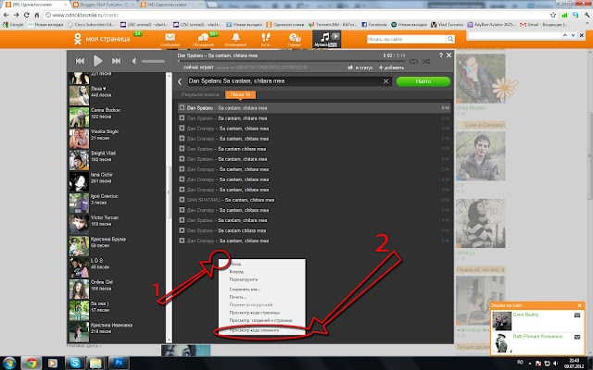
Task: Open 'Сообщения' messages icon in the orange bar
Action: [170, 39]
